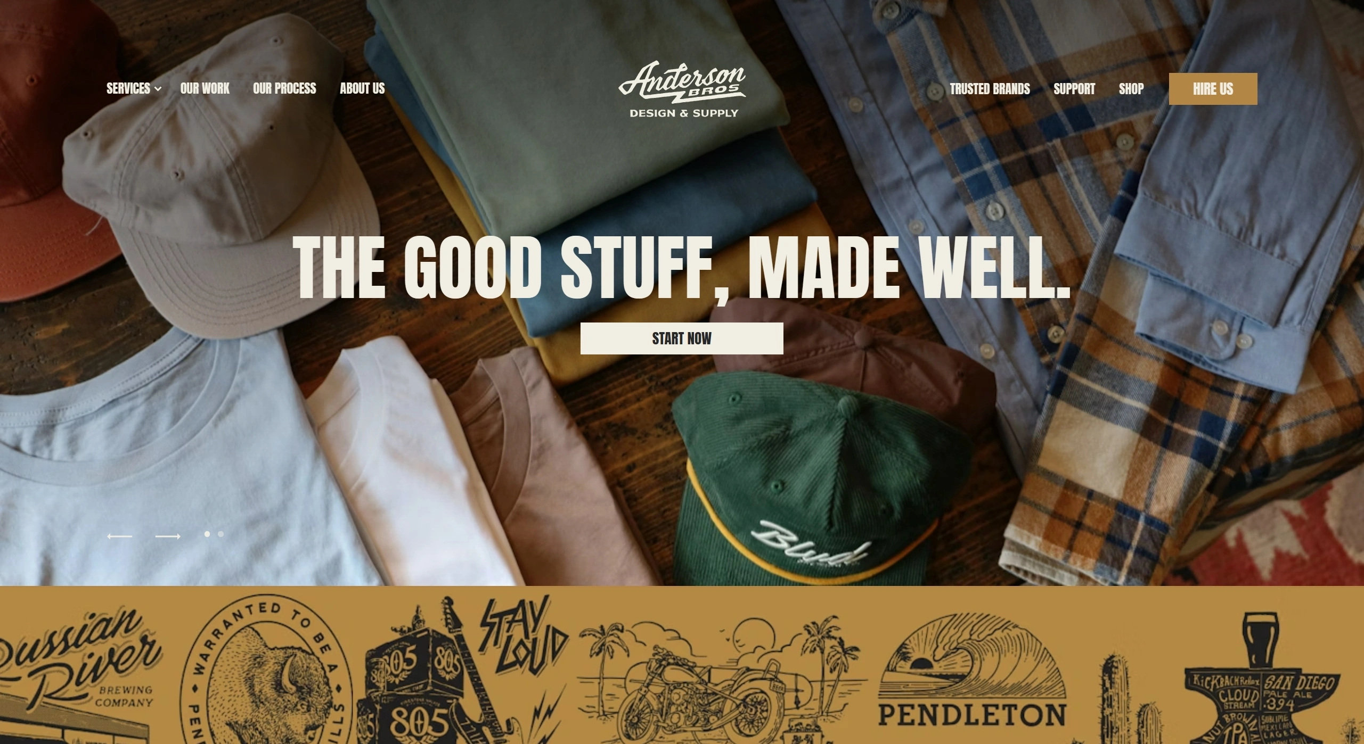
Task: Select the buffalo badge illustration
Action: [x=266, y=671]
